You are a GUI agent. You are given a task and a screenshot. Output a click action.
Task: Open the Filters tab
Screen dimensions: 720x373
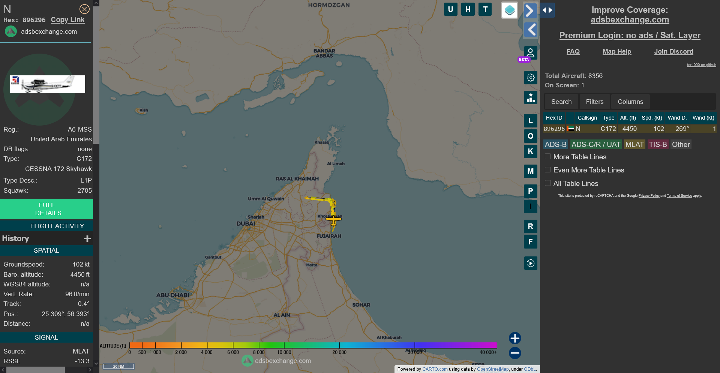[x=595, y=102]
